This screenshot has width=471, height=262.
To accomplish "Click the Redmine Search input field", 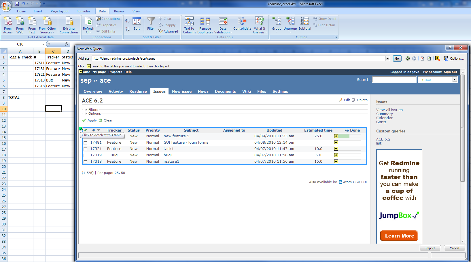I will (394, 80).
